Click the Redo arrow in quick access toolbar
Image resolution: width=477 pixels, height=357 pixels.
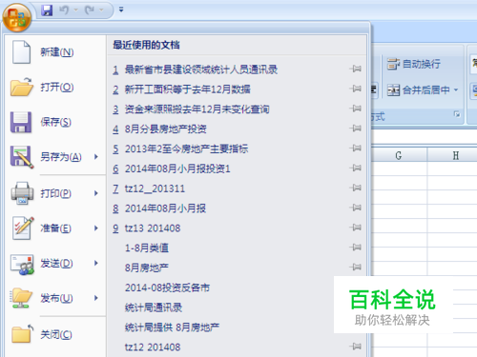click(x=90, y=10)
